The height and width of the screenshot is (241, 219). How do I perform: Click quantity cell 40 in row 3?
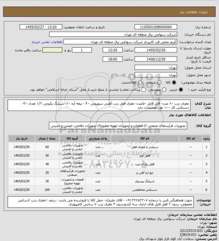pos(47,164)
